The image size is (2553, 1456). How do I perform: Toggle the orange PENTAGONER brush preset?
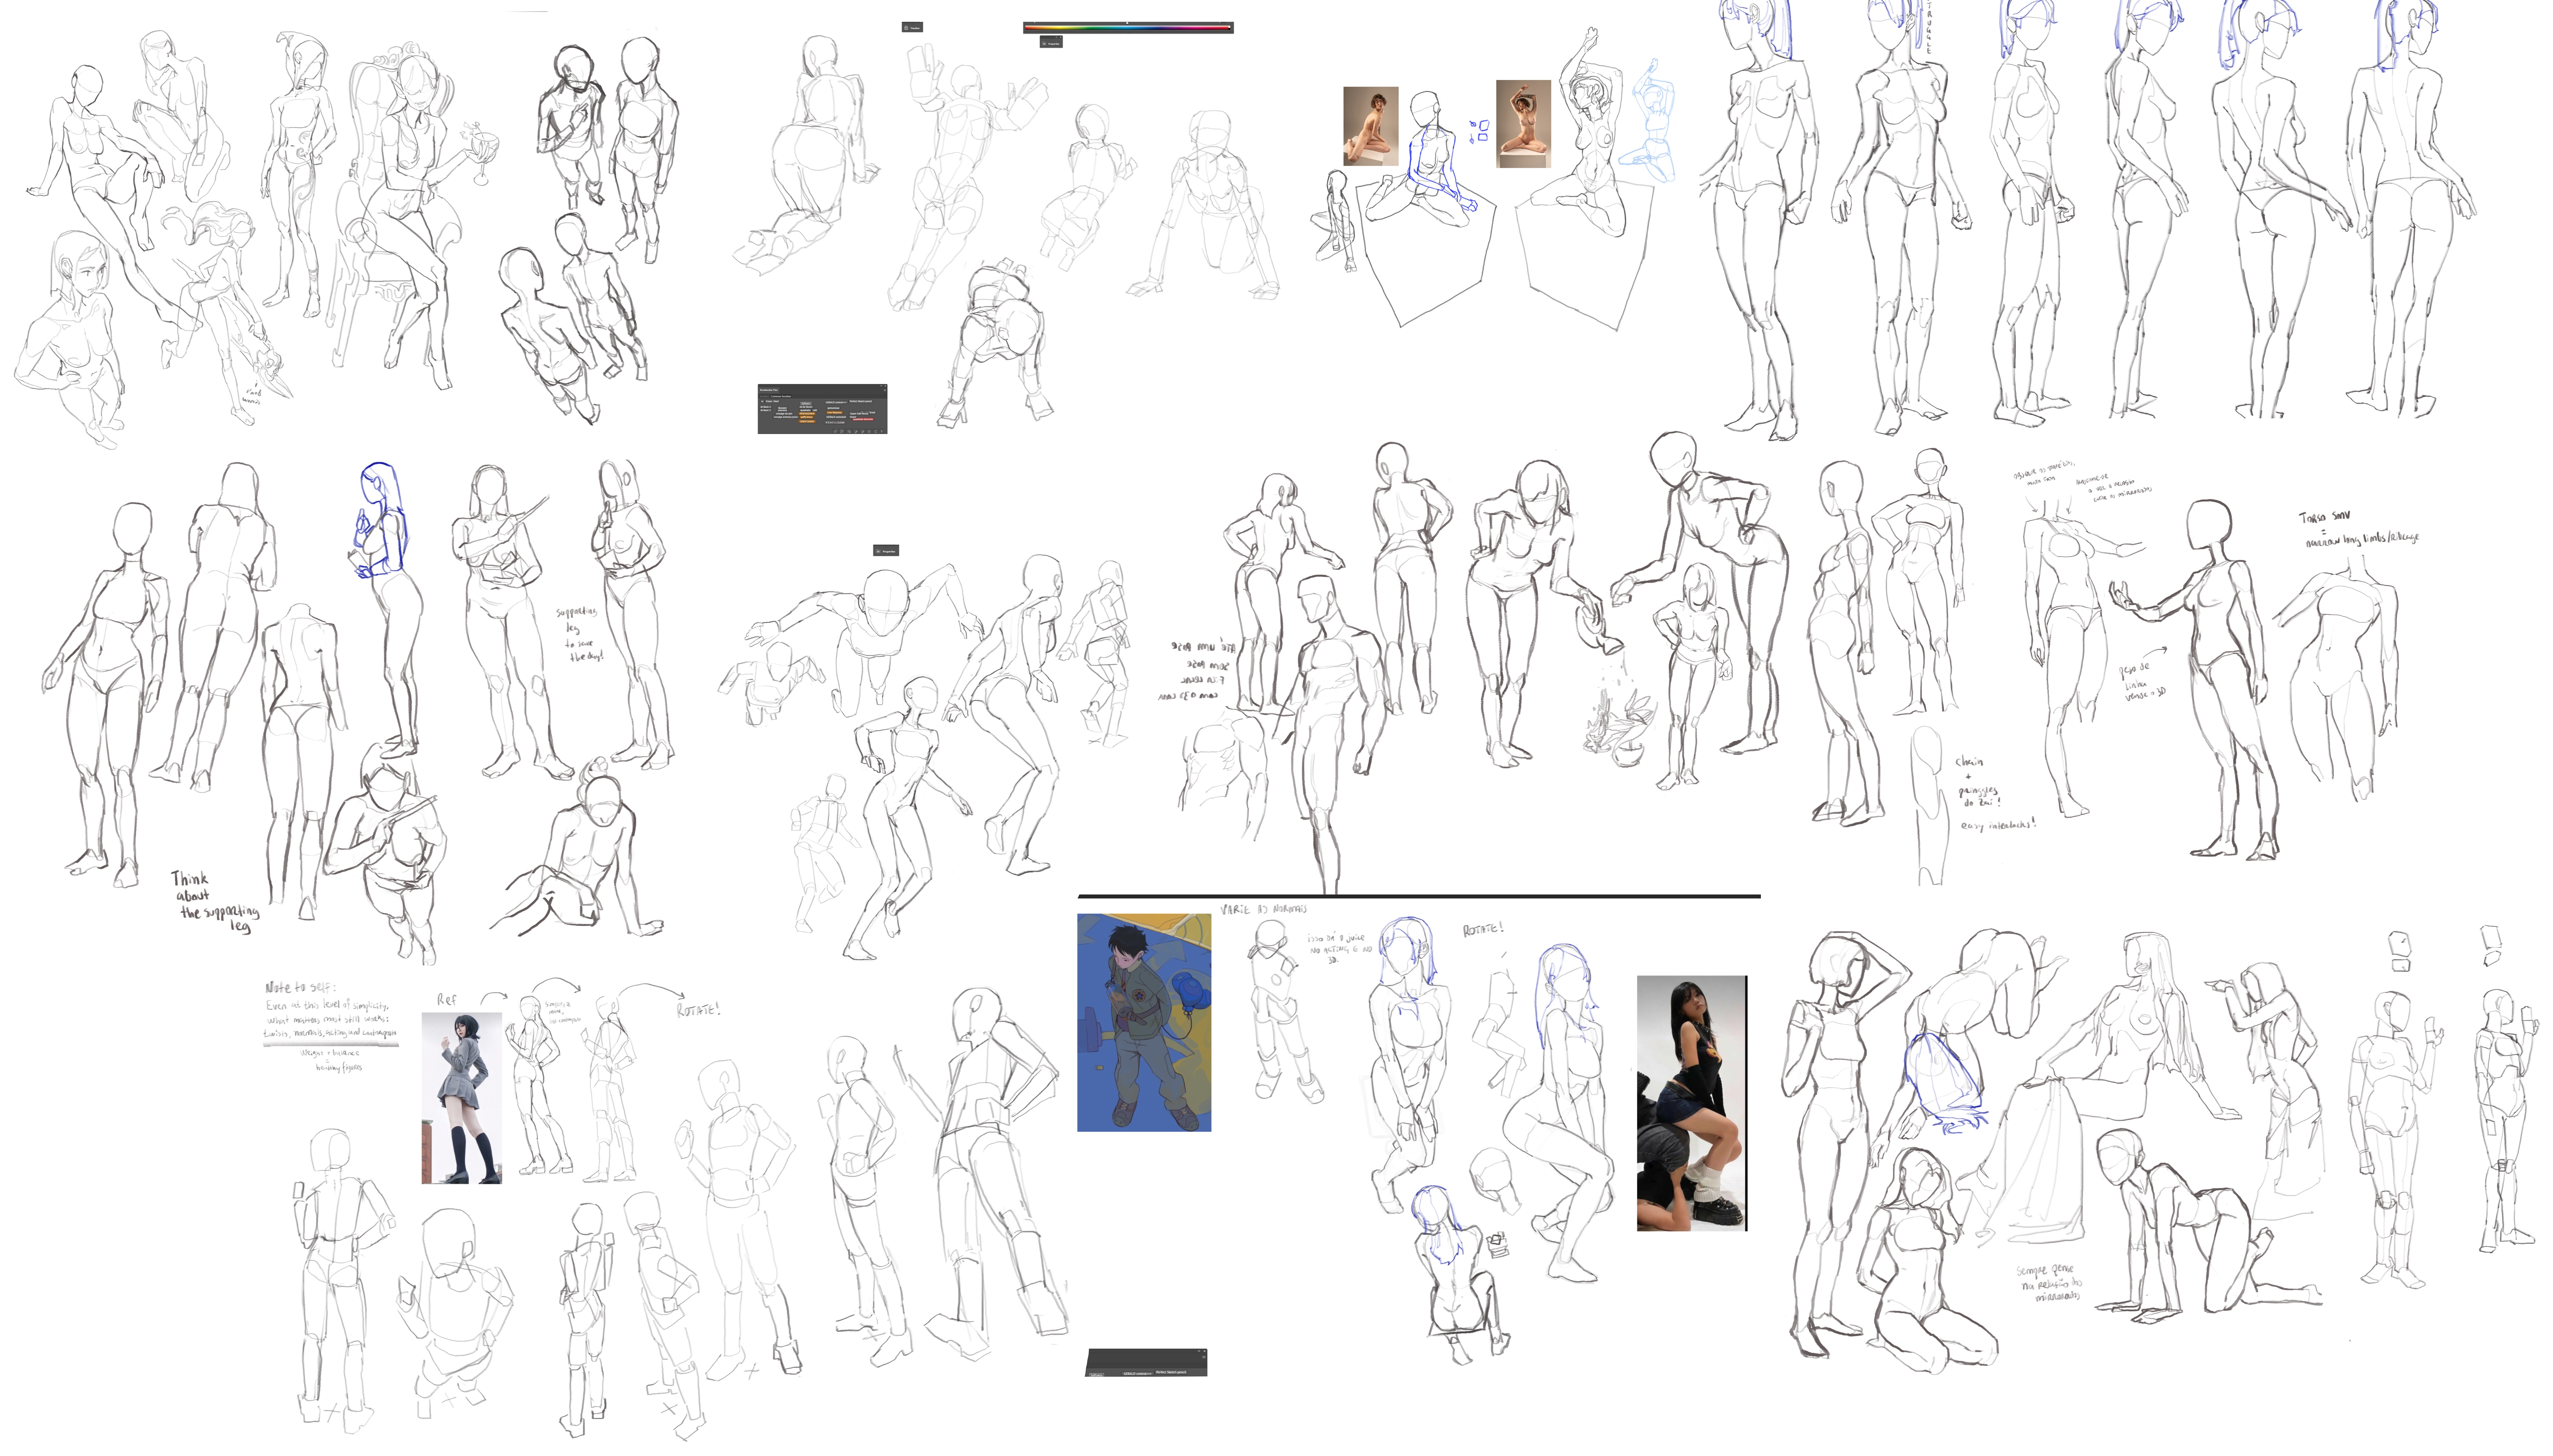(x=807, y=414)
